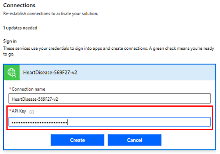
Task: Select the HeartDisease-569F27-v2 header title
Action: point(50,73)
